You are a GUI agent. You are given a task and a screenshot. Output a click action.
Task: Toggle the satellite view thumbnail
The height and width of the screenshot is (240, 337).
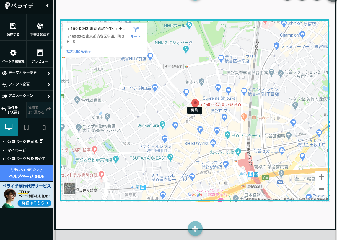(69, 189)
